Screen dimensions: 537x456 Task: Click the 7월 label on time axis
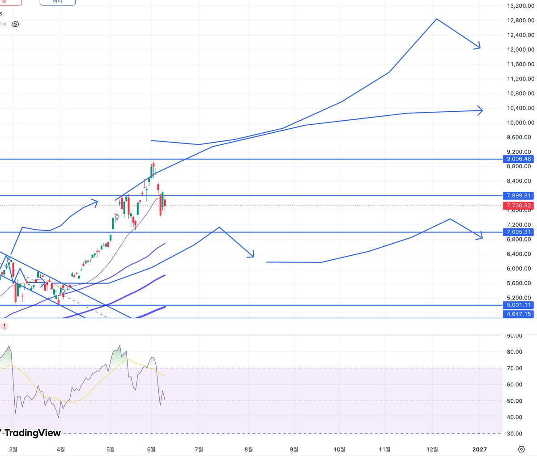pos(200,449)
